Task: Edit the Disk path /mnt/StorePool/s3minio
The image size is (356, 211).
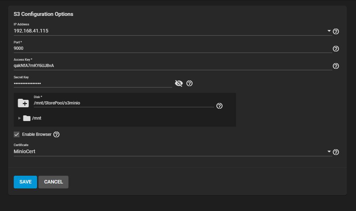Action: point(124,103)
